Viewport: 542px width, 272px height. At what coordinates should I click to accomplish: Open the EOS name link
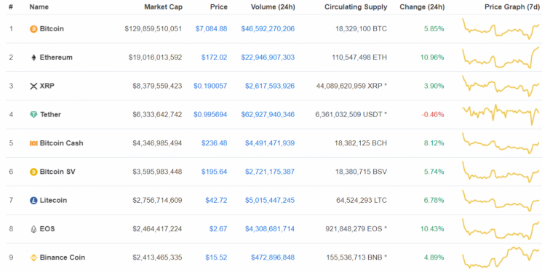pos(47,229)
